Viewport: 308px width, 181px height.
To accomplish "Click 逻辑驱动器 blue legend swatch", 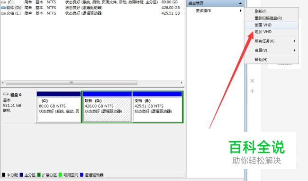I will pyautogui.click(x=82, y=175).
